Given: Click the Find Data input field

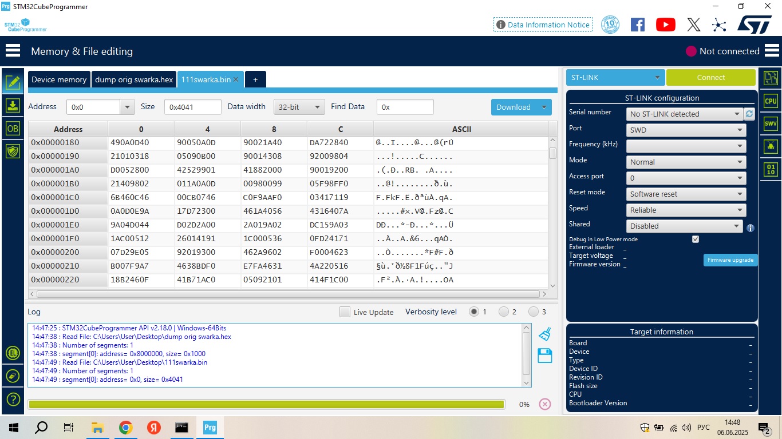Looking at the screenshot, I should click(405, 107).
